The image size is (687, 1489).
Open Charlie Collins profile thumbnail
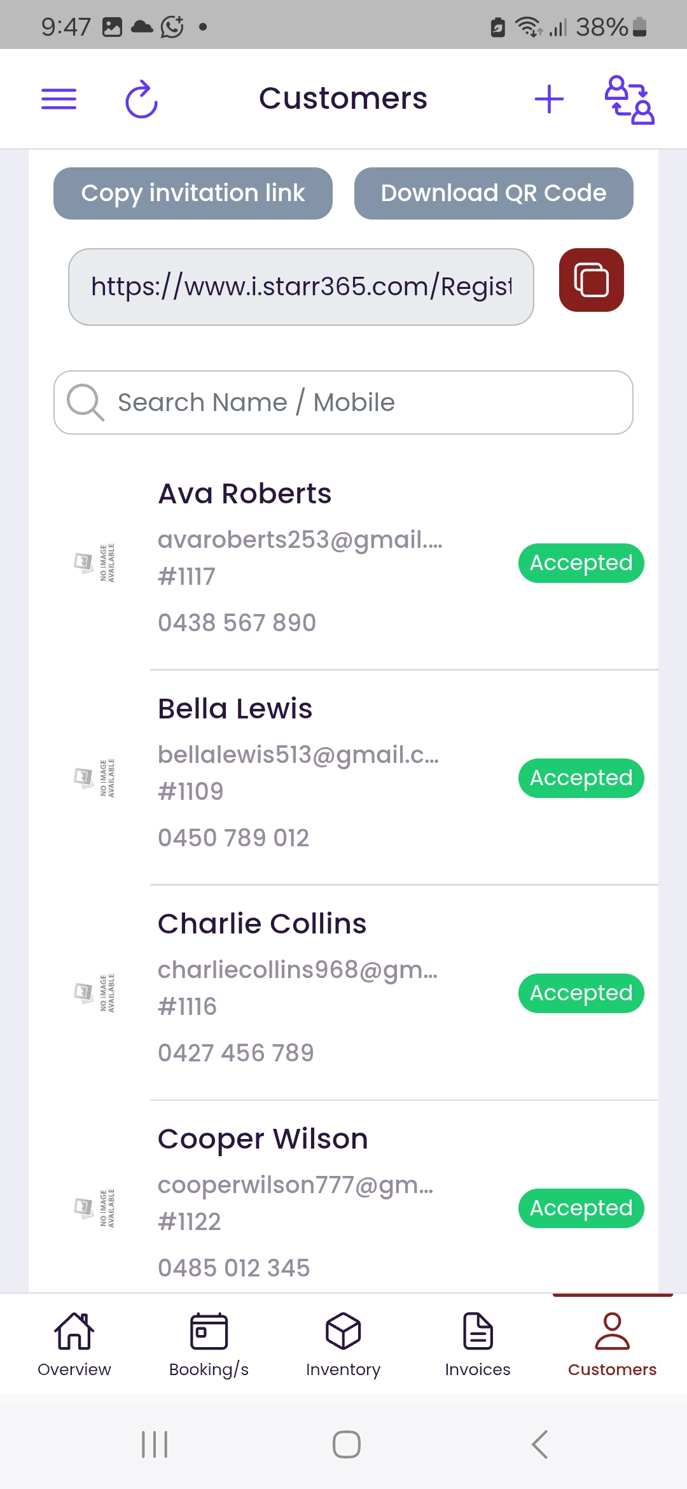click(x=94, y=993)
